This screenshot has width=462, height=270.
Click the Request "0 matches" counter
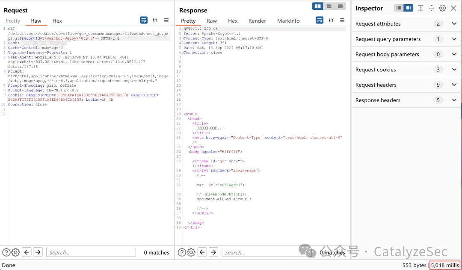pyautogui.click(x=157, y=252)
